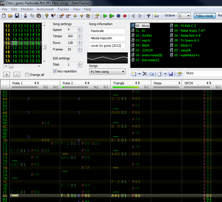Paste with clipboard icon
This screenshot has height=202, width=222.
pyautogui.click(x=39, y=16)
